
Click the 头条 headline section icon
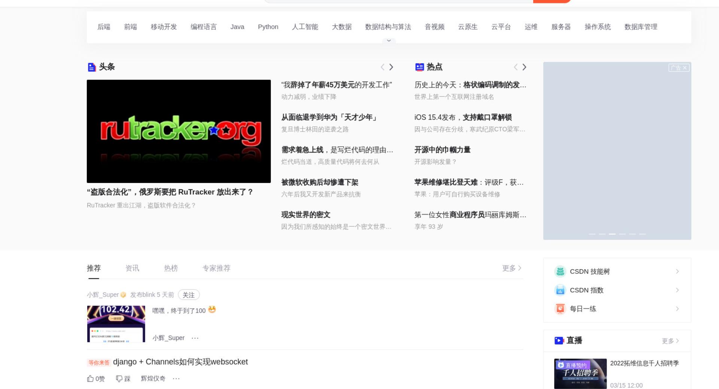click(92, 67)
